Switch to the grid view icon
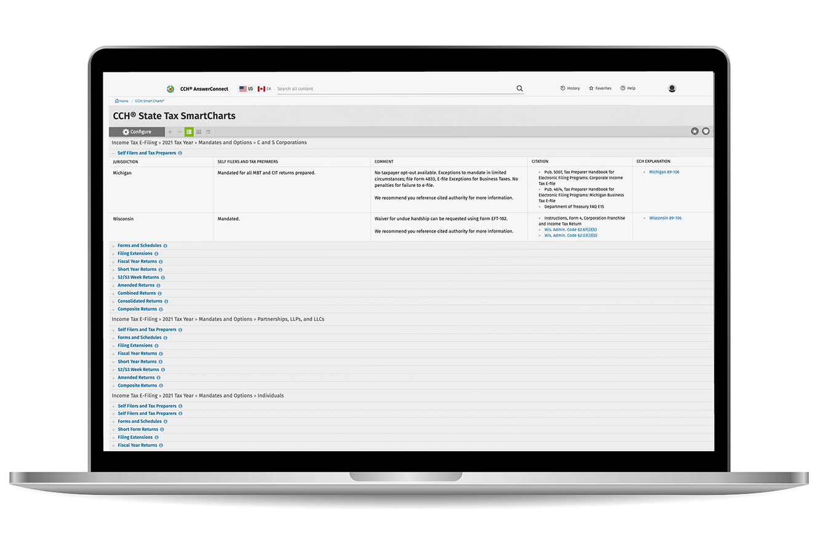Image resolution: width=817 pixels, height=544 pixels. point(199,132)
